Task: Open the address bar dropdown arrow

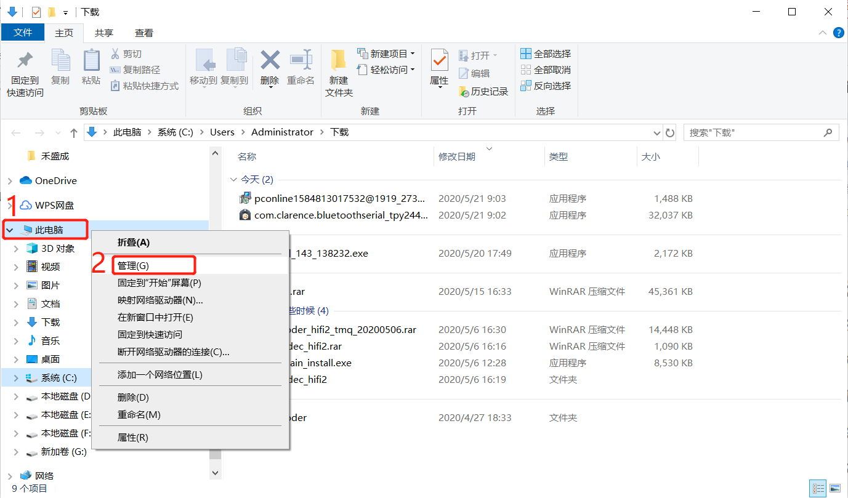Action: 656,132
